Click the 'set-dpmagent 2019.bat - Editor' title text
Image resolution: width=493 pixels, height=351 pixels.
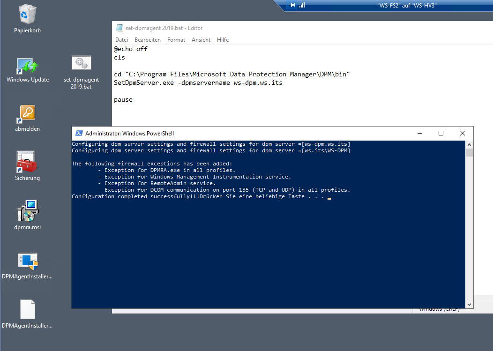(x=164, y=28)
